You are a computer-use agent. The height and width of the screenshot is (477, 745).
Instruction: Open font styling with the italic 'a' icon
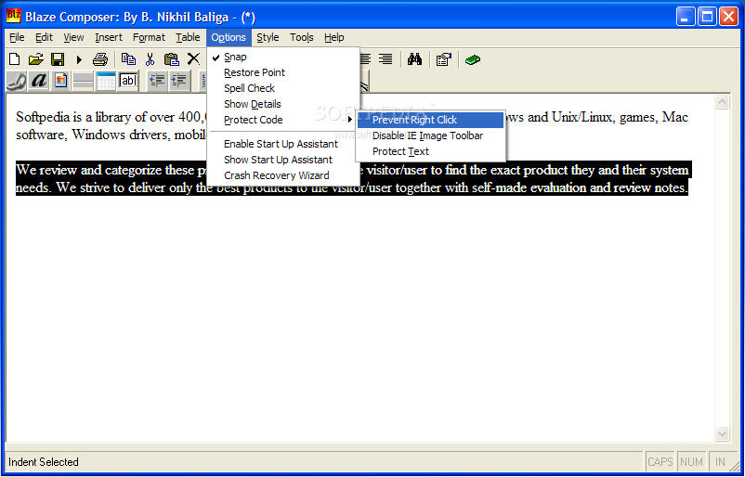38,81
